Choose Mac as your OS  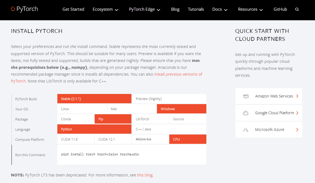tap(132, 109)
